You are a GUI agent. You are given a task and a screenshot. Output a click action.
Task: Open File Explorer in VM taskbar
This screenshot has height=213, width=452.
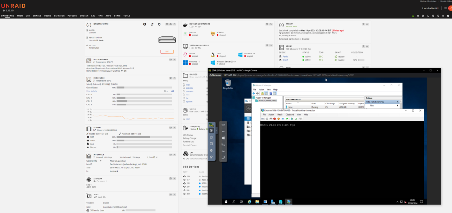pos(257,202)
